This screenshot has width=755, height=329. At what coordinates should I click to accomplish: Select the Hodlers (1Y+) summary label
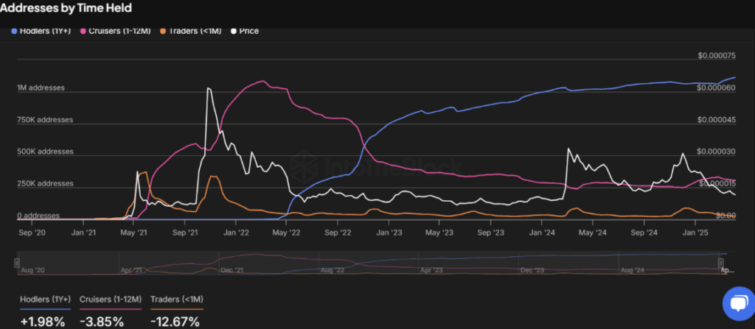pyautogui.click(x=44, y=300)
